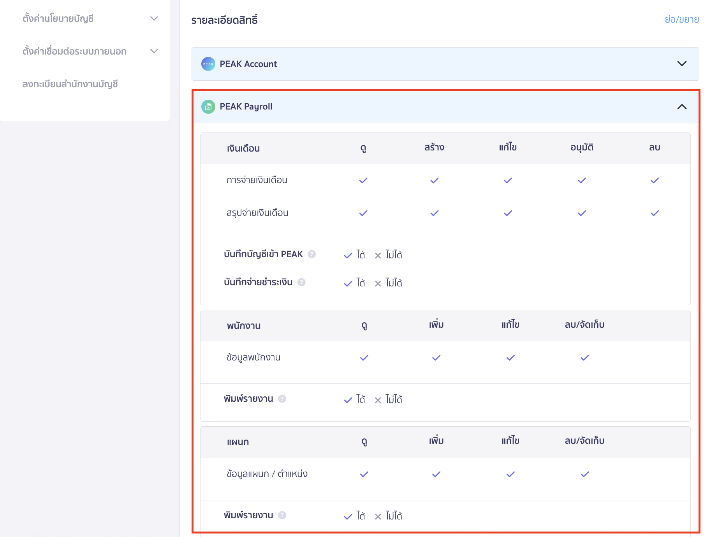Select ได้ for พิมพ์รายงาน under พนักงาน
The image size is (711, 537).
click(x=354, y=399)
